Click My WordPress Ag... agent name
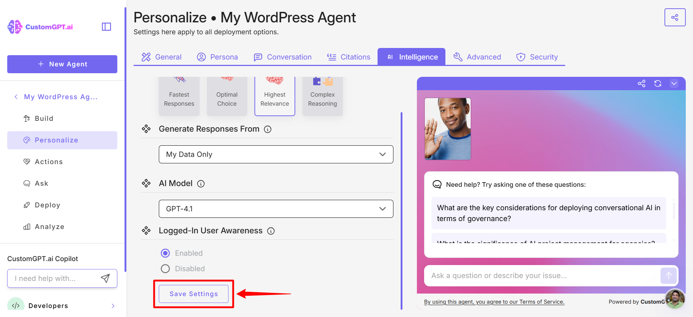Viewport: 693px width, 317px height. 61,97
